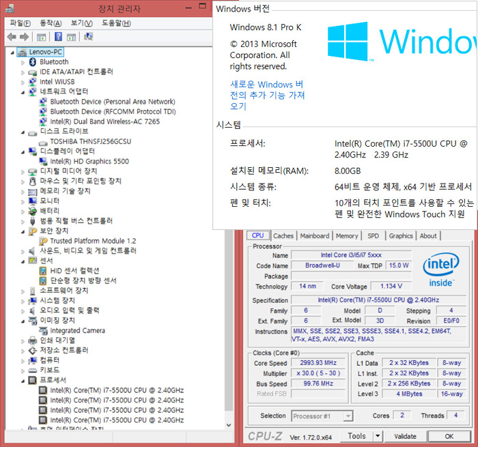Click the Integrated Camera device icon
478x449 pixels.
[43, 331]
